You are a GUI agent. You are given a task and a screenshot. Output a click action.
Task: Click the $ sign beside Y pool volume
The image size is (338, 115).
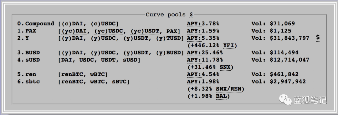318,38
